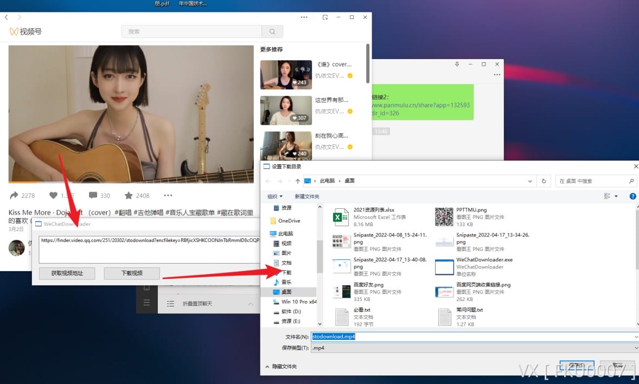The image size is (639, 384).
Task: Open more actions dots below the video
Action: click(168, 195)
